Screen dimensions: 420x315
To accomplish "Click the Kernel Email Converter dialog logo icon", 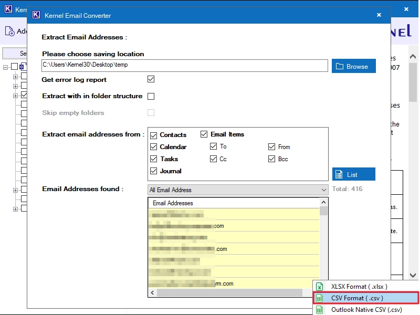I will pyautogui.click(x=36, y=15).
